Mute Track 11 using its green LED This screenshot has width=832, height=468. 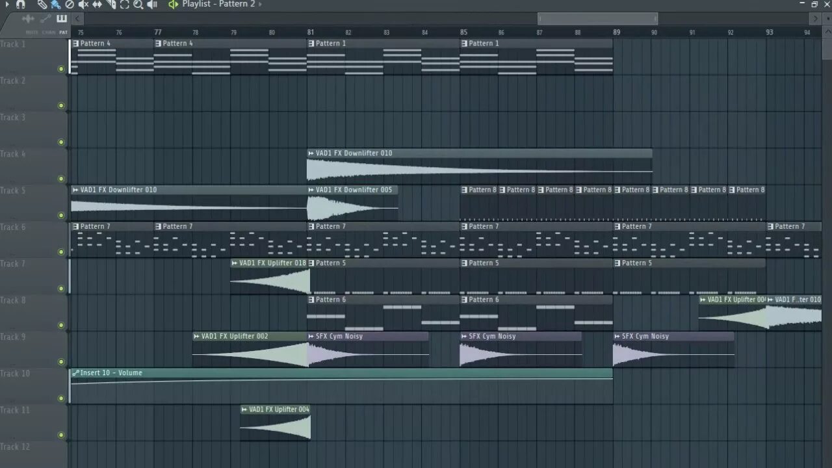pyautogui.click(x=61, y=435)
